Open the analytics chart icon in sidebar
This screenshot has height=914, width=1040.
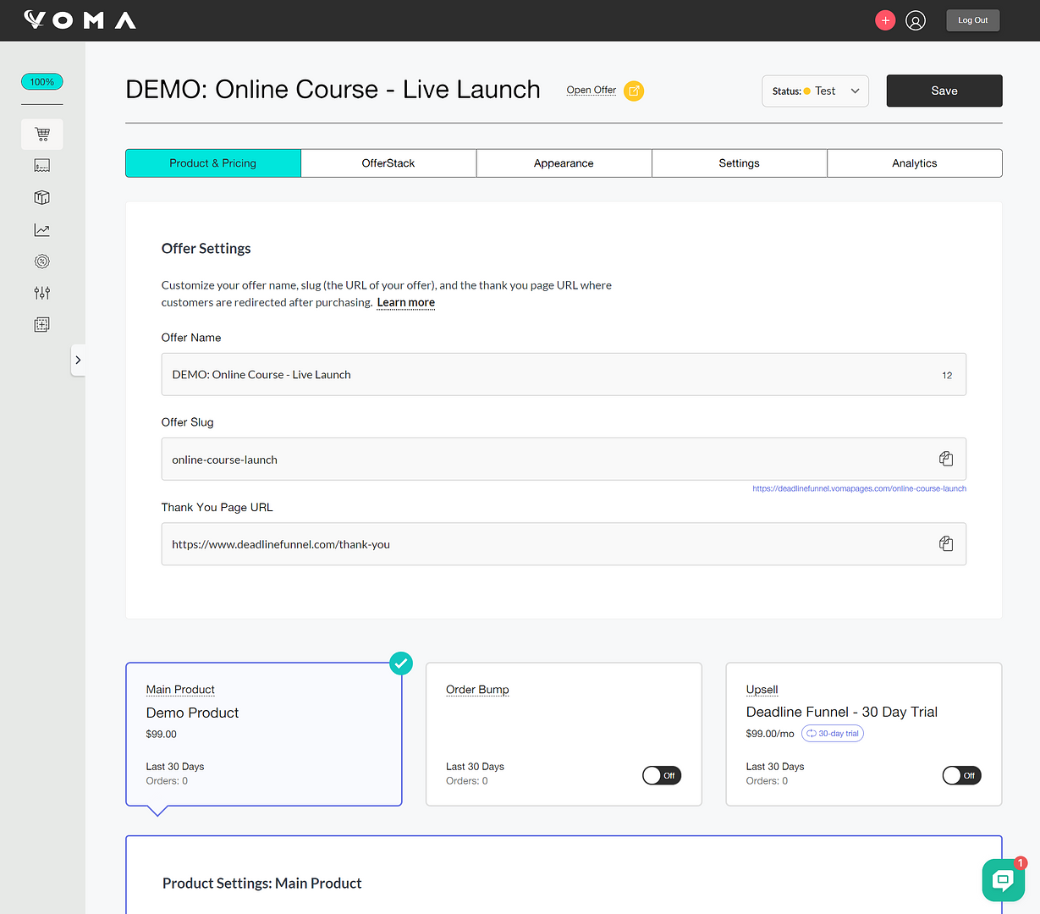click(x=42, y=229)
